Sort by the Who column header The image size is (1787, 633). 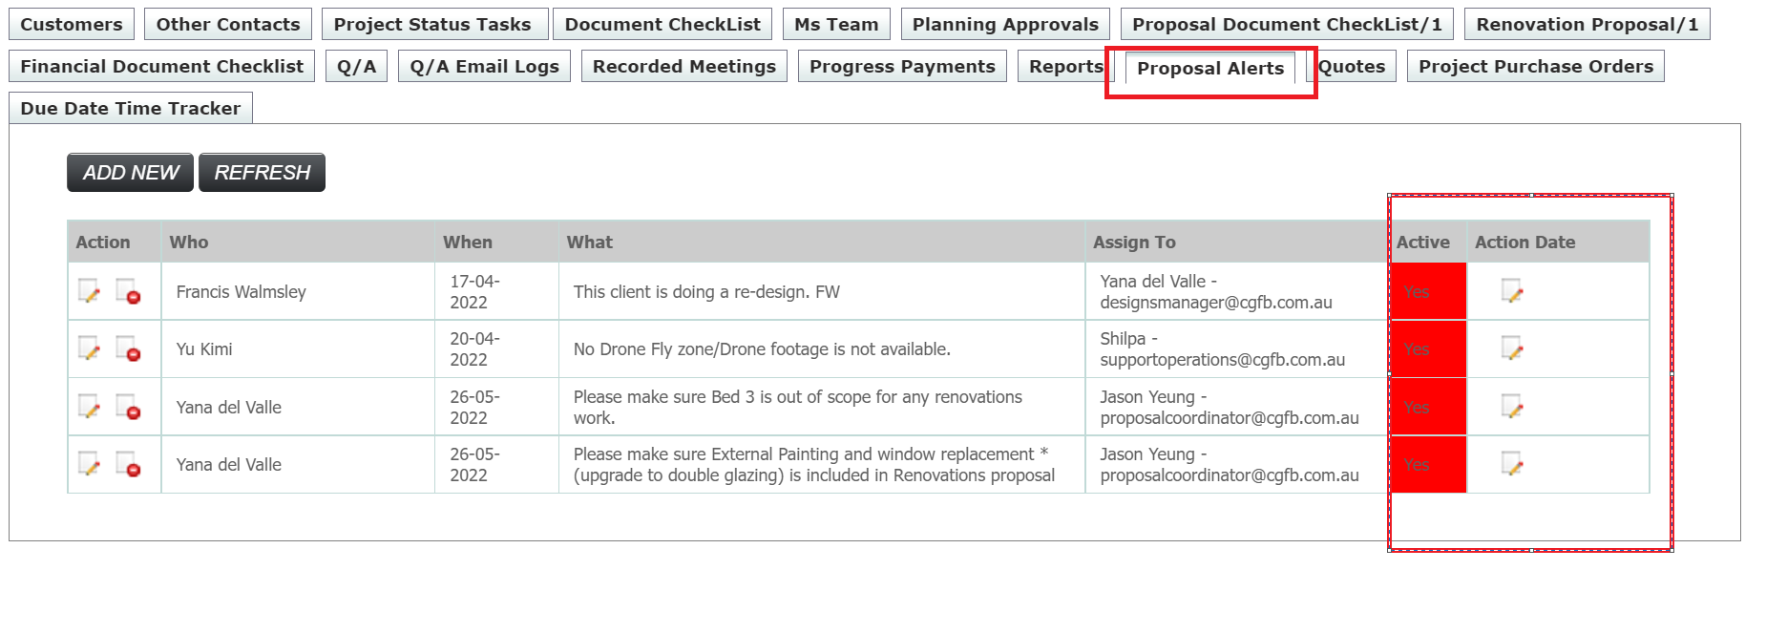pos(188,242)
